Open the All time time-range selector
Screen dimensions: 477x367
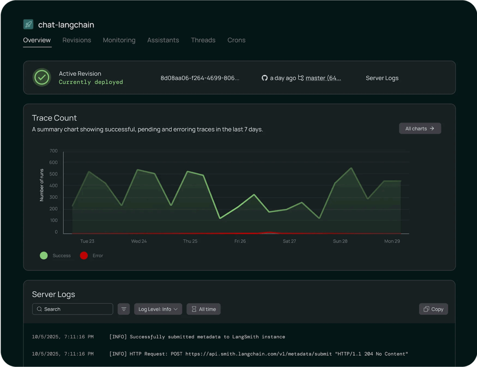click(203, 309)
